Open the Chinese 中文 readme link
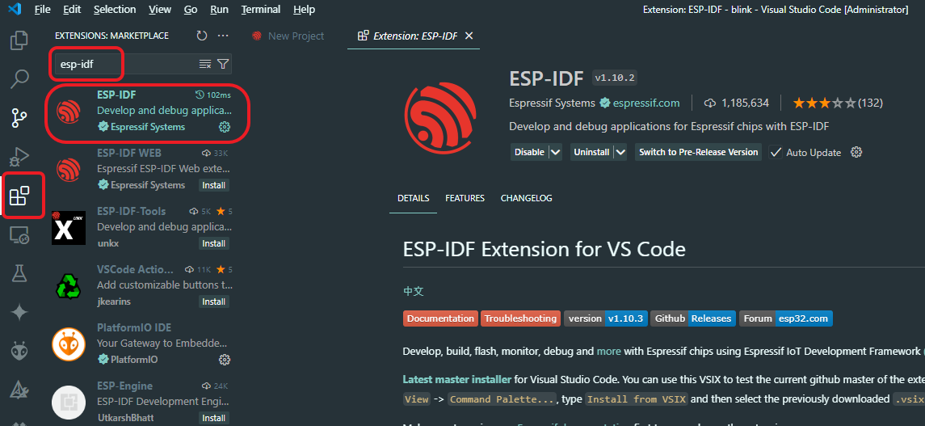Screen dimensions: 925x426 pos(413,291)
